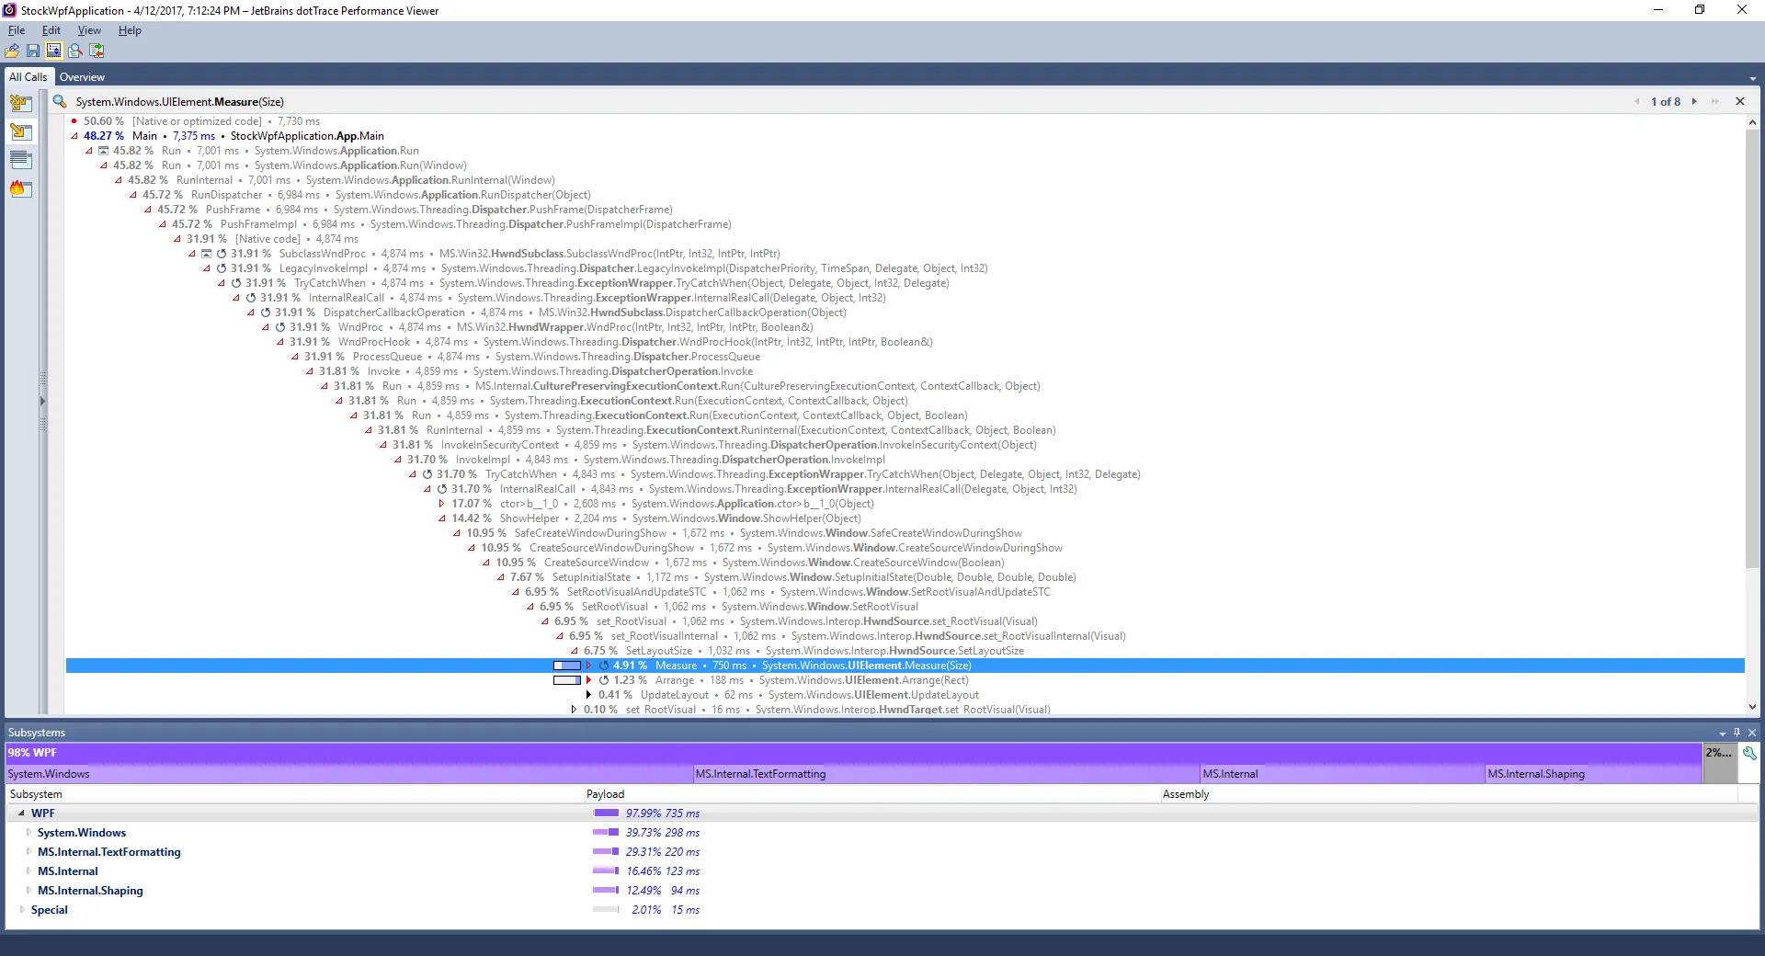Click the magnifier icon in the search bar
This screenshot has width=1765, height=956.
click(x=60, y=101)
